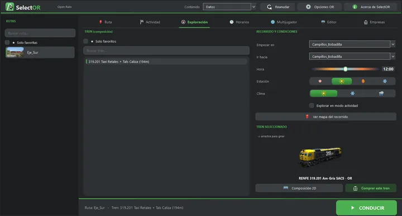Click the Hora time slider handle

(x=346, y=69)
